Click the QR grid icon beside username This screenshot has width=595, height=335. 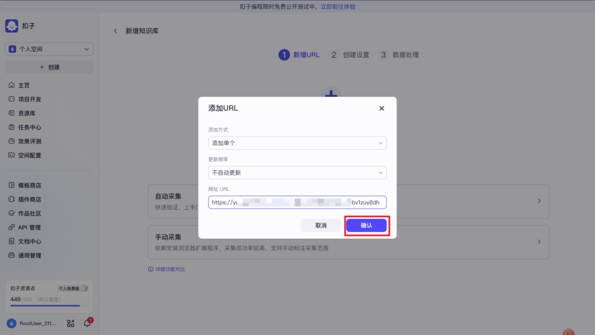point(71,323)
